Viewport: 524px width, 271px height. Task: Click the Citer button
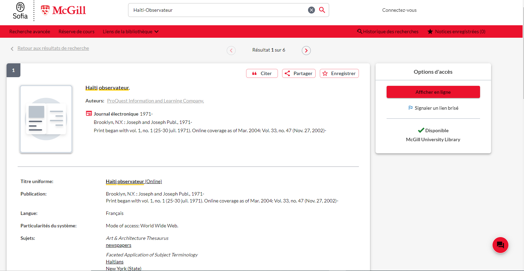262,73
